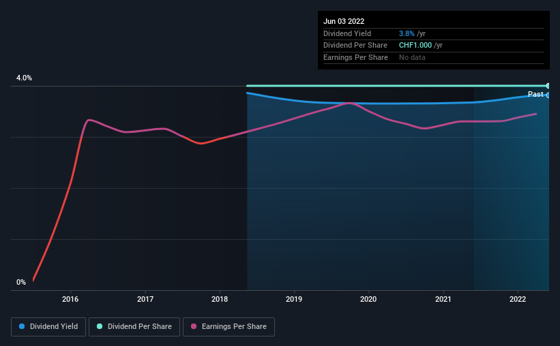Select the 2020 x-axis label

coord(368,299)
